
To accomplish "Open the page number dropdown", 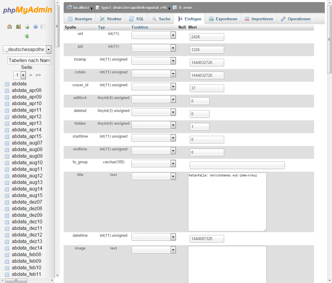I will [23, 75].
